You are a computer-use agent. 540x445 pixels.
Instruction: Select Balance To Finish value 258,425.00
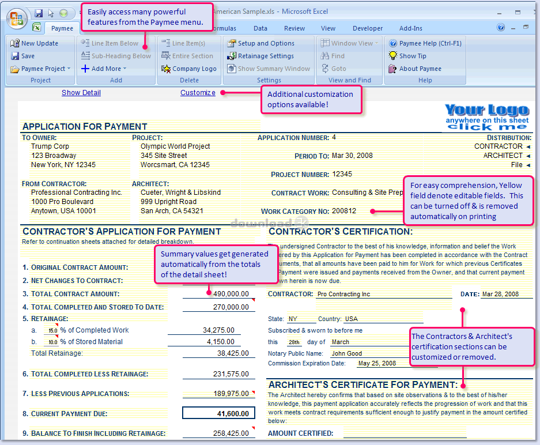coord(231,433)
